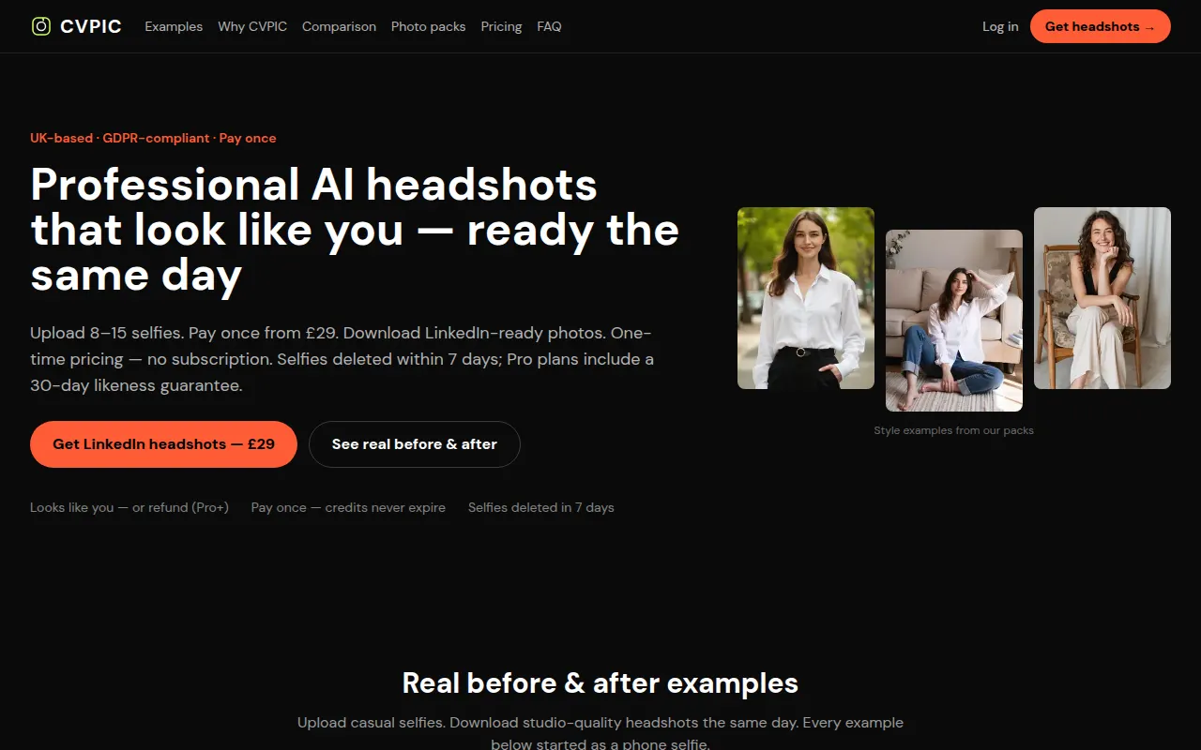Click the CVPIC brand name
The height and width of the screenshot is (750, 1201).
point(91,26)
